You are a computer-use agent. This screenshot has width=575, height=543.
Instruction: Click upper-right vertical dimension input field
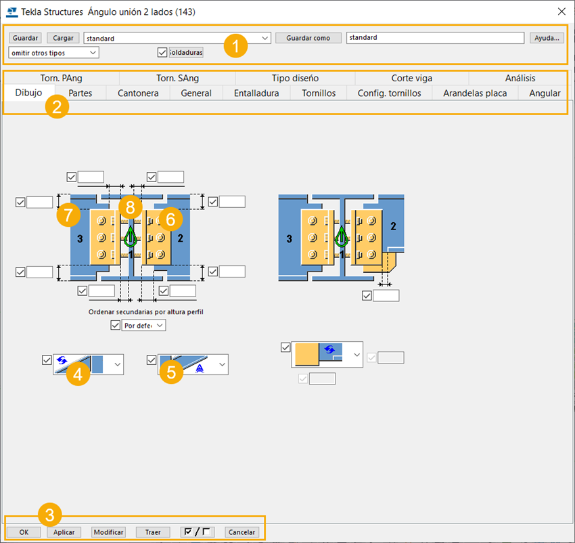(x=233, y=202)
